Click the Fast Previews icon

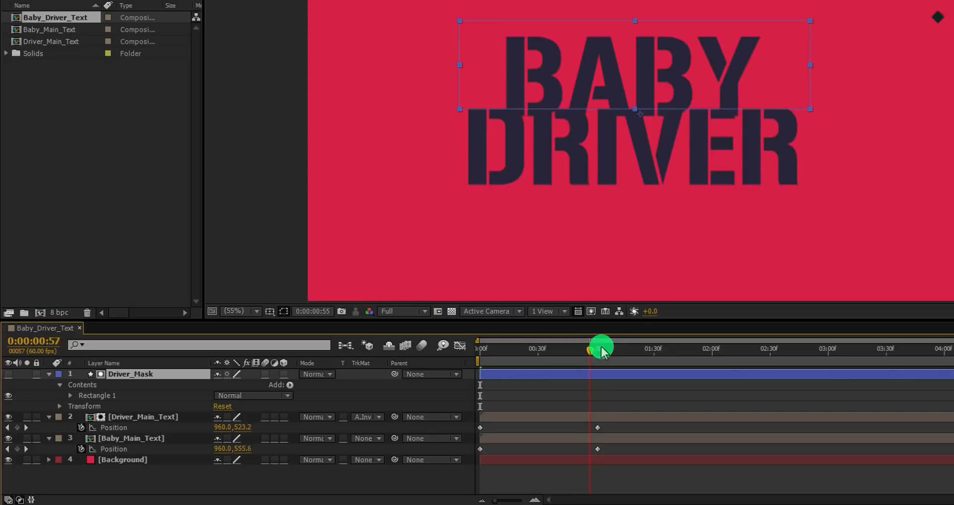tap(591, 311)
